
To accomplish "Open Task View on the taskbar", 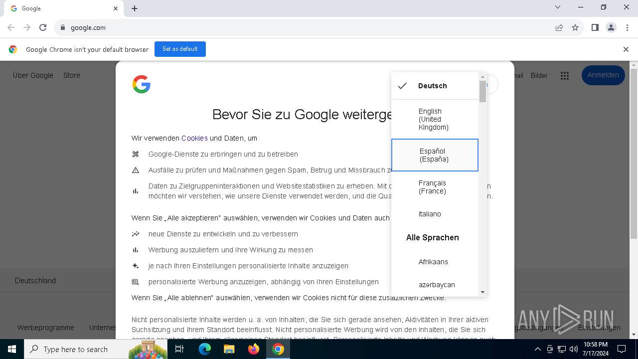I will tap(179, 349).
